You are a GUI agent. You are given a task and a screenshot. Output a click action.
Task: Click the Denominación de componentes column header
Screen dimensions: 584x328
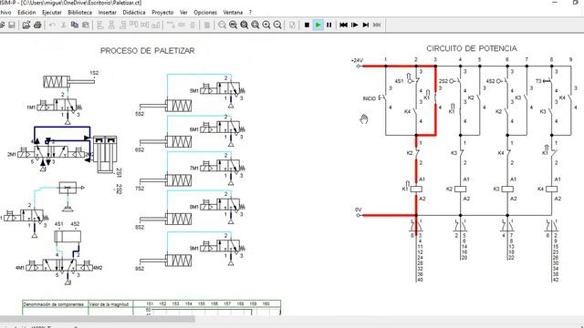[55, 304]
